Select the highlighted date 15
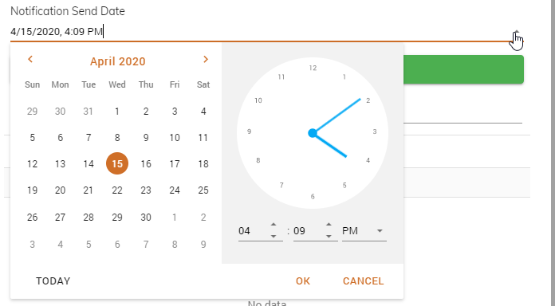This screenshot has width=555, height=306. pyautogui.click(x=117, y=163)
